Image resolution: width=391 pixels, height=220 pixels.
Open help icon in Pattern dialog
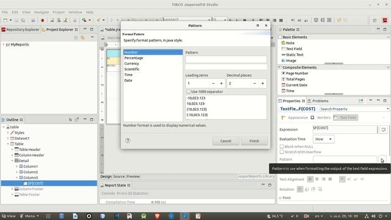click(x=128, y=141)
